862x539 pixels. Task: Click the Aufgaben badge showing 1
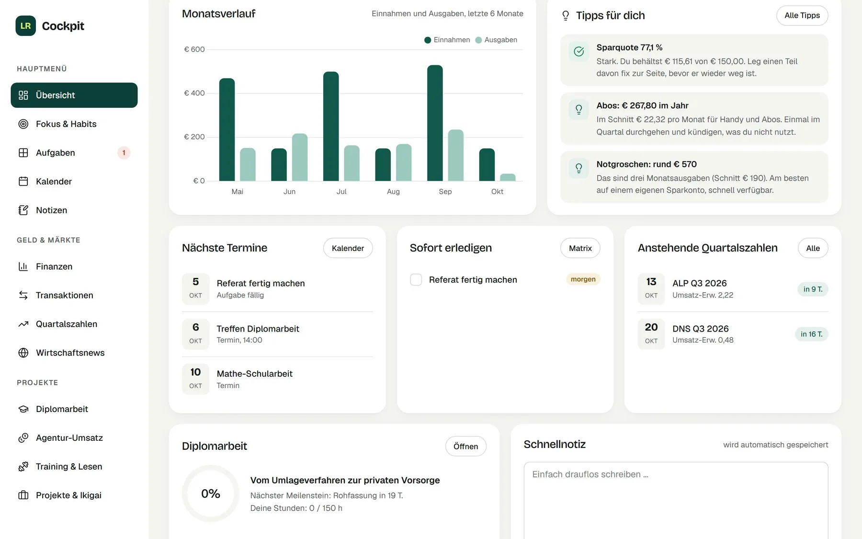pyautogui.click(x=124, y=153)
